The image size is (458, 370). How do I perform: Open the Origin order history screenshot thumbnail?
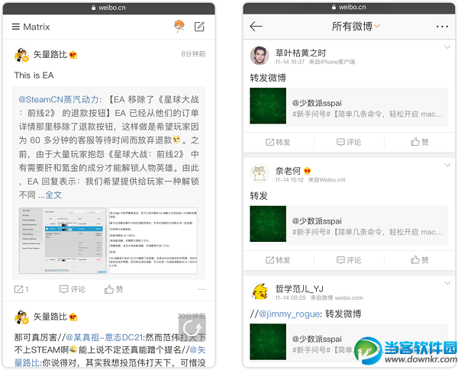63,240
